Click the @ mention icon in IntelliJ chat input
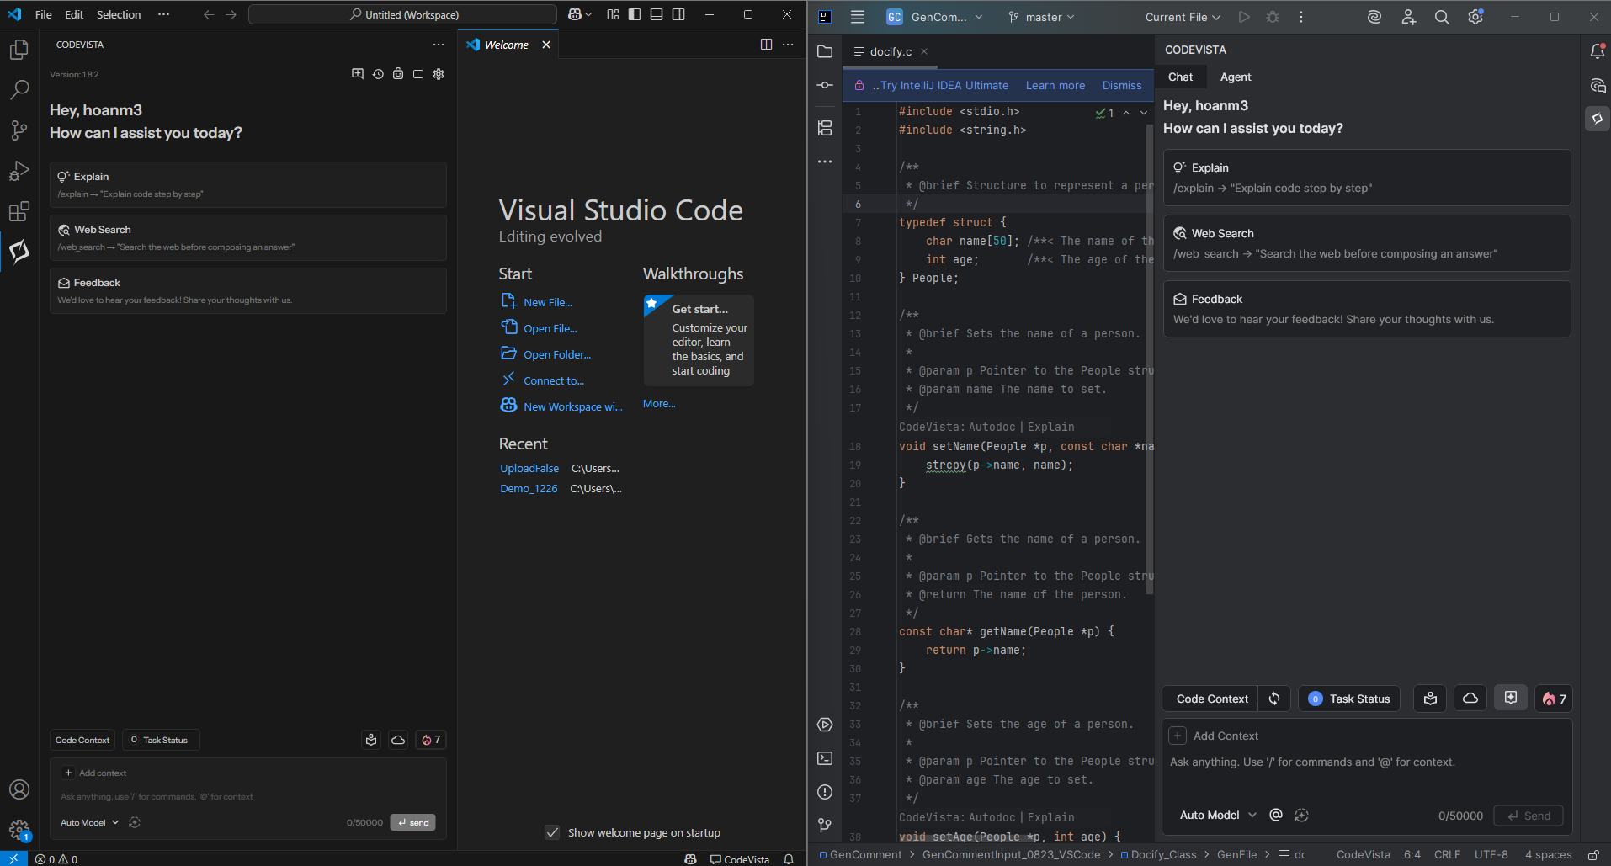The height and width of the screenshot is (866, 1611). click(1276, 815)
